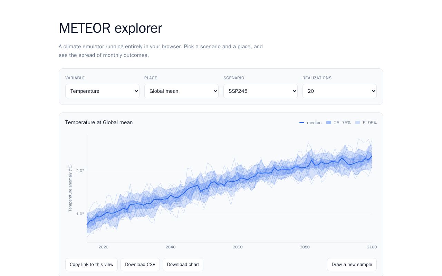Click the 1.0° y-axis tick label
The width and height of the screenshot is (442, 276).
tap(80, 214)
